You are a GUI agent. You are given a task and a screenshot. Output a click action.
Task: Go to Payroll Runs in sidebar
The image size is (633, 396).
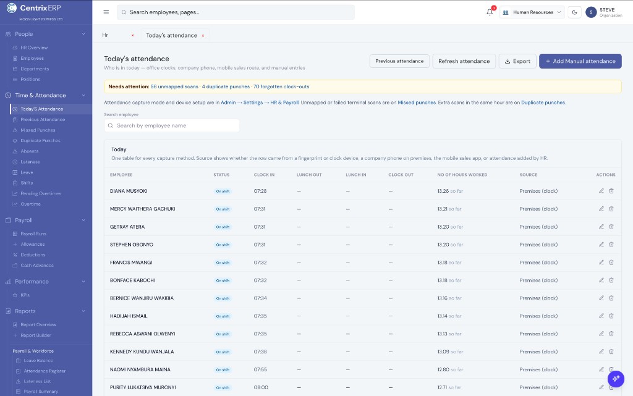(x=33, y=234)
